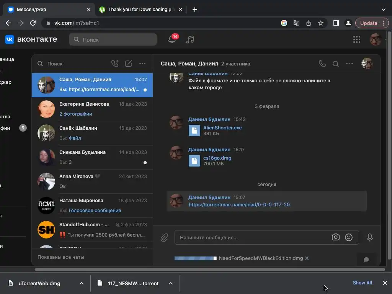This screenshot has width=392, height=294.
Task: Open the Chrome three-dot menu
Action: click(384, 23)
